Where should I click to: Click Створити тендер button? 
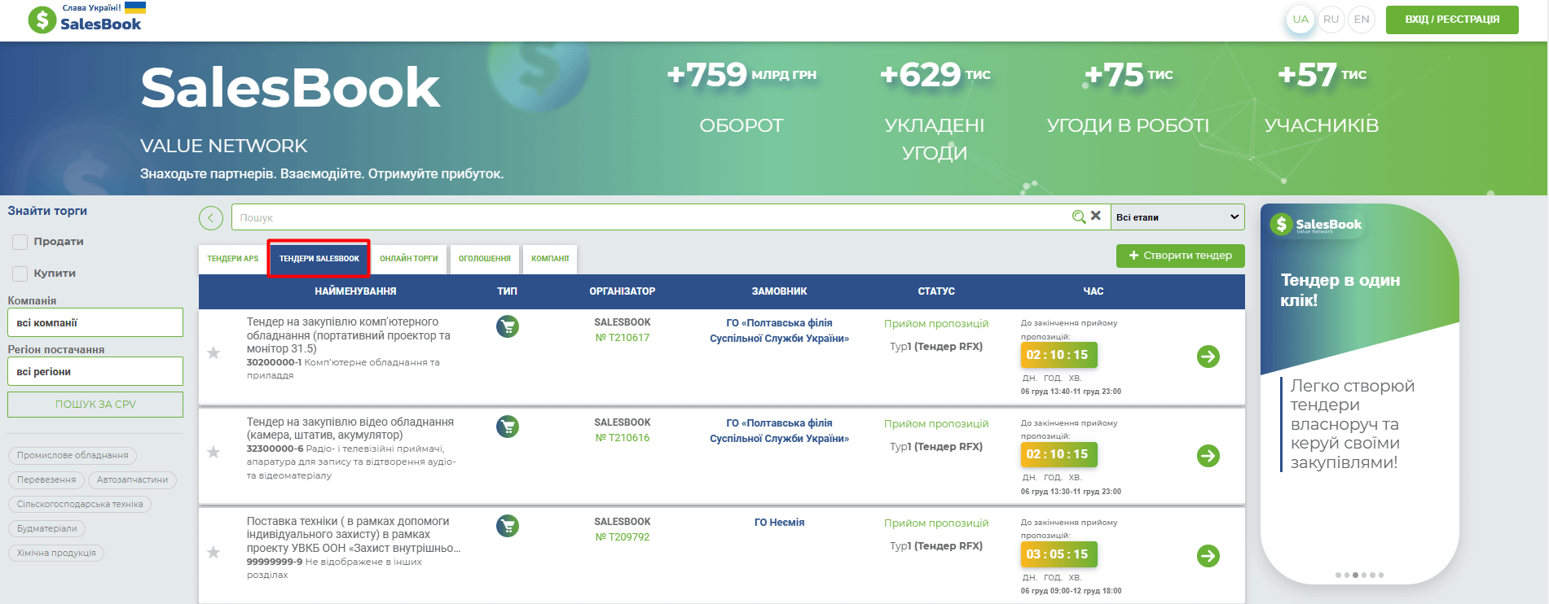point(1180,256)
